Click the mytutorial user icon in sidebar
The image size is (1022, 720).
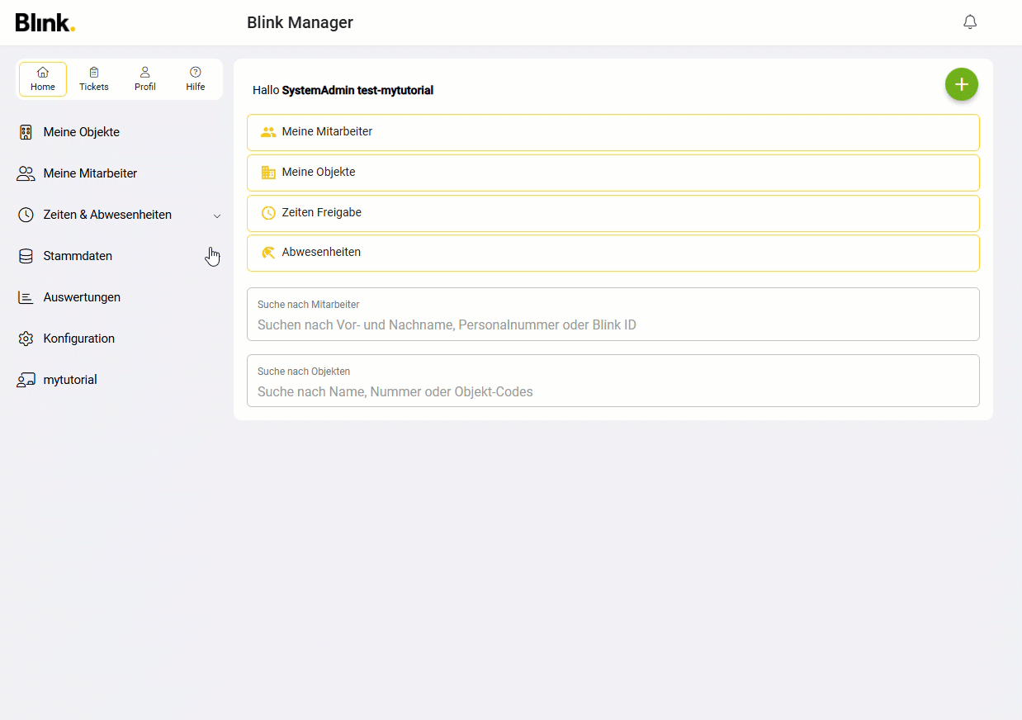coord(26,379)
